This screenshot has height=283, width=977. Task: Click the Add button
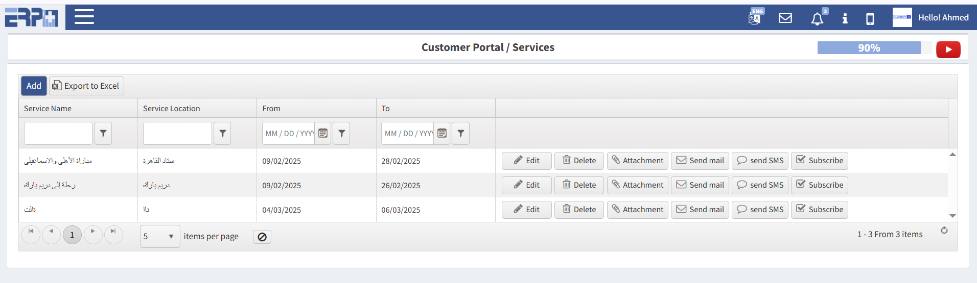[34, 86]
